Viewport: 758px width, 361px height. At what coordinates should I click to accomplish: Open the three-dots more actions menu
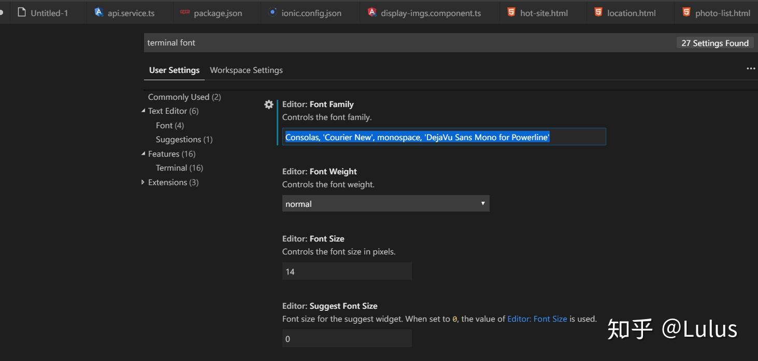(x=751, y=69)
